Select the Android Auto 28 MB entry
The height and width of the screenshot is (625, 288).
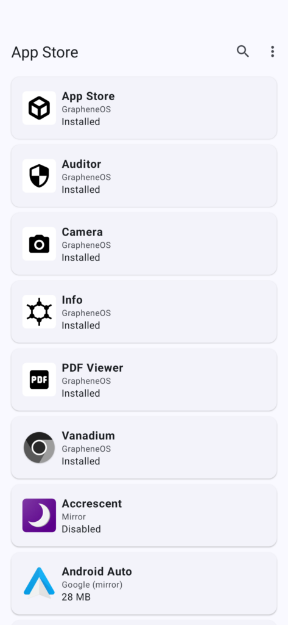tap(144, 583)
